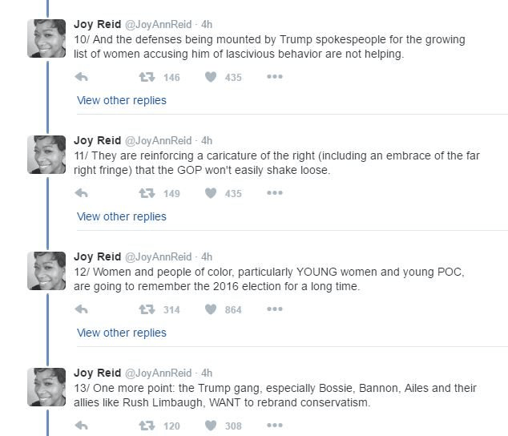Viewport: 508px width, 436px height.
Task: Like the 11/ tweet about the GOP
Action: tap(212, 193)
